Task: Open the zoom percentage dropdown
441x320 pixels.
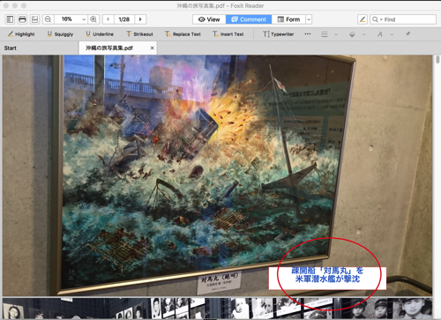Action: 84,19
